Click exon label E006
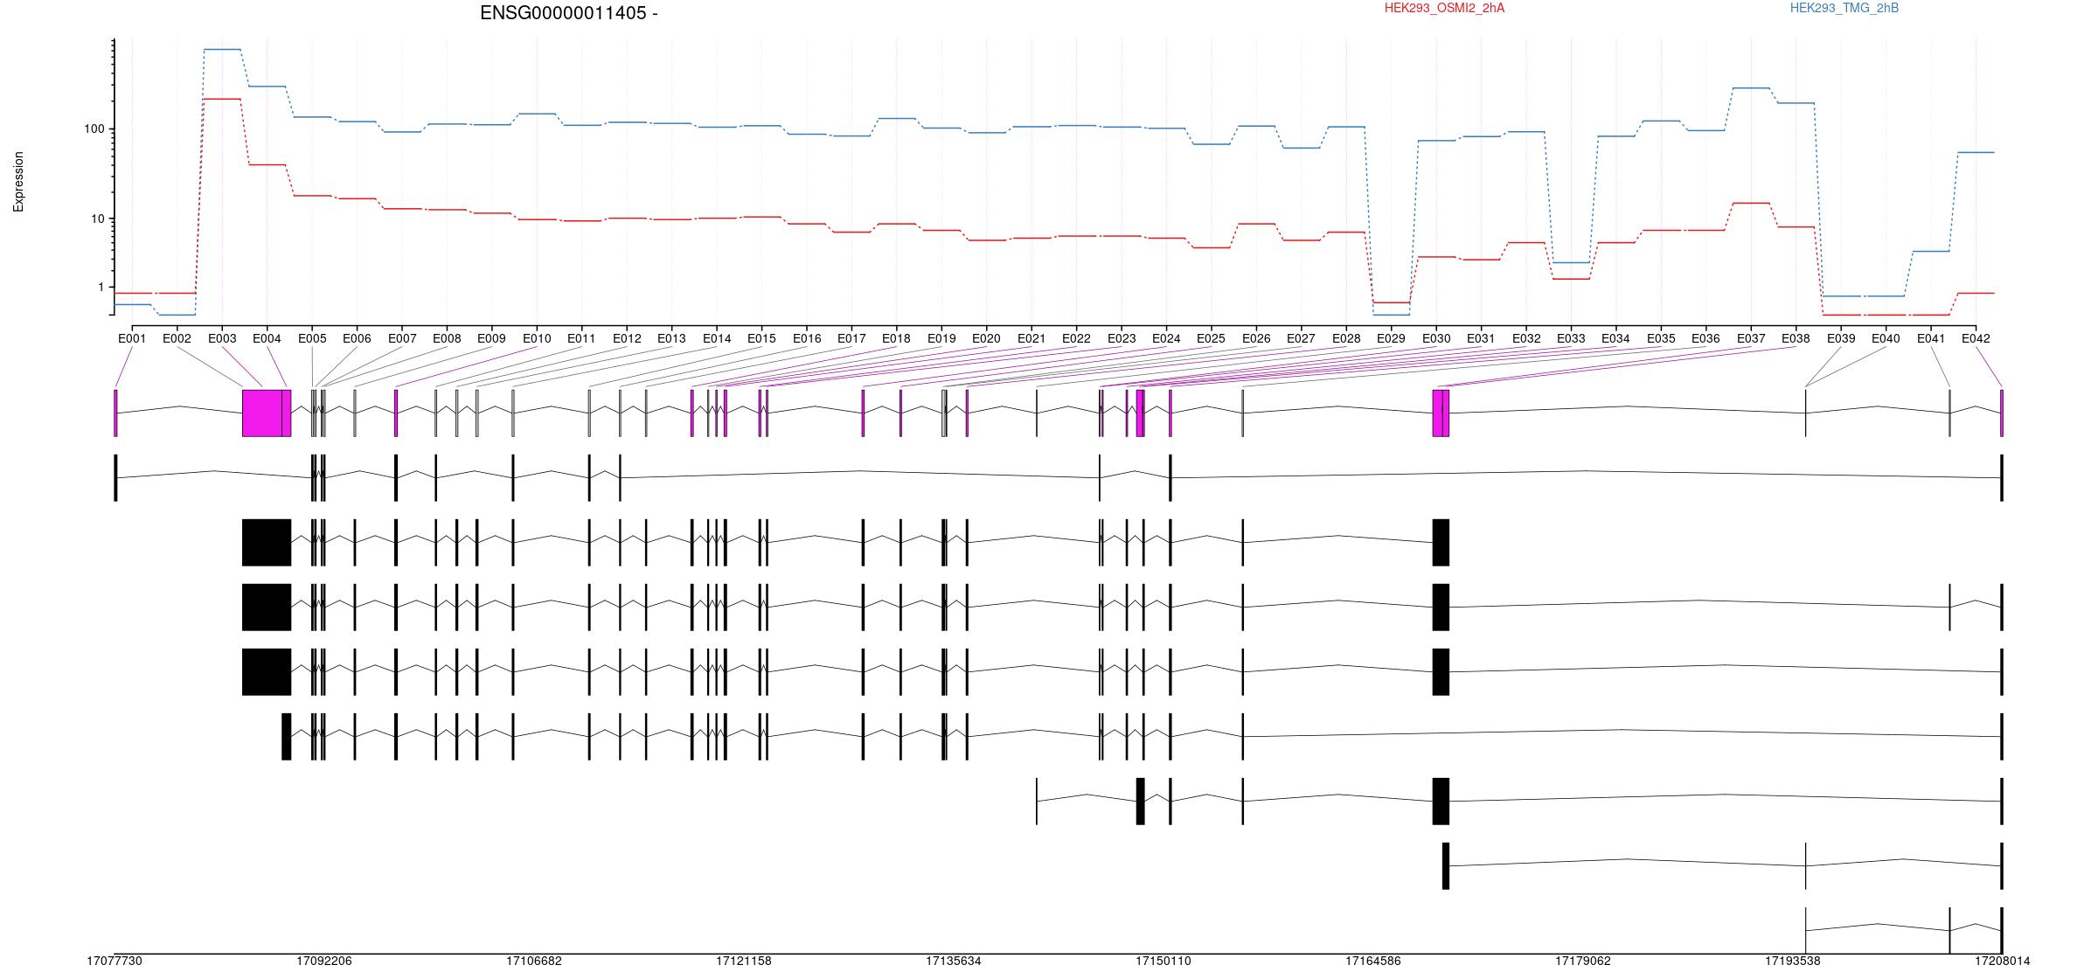This screenshot has height=979, width=2098. pos(357,338)
